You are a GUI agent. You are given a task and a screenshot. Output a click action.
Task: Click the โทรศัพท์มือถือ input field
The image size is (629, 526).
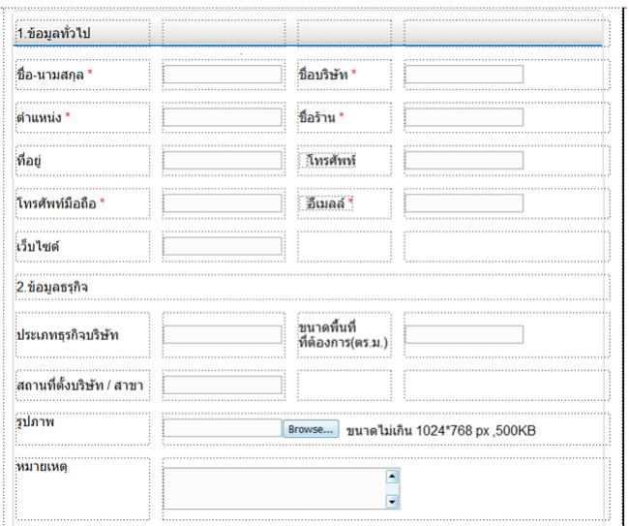point(223,203)
